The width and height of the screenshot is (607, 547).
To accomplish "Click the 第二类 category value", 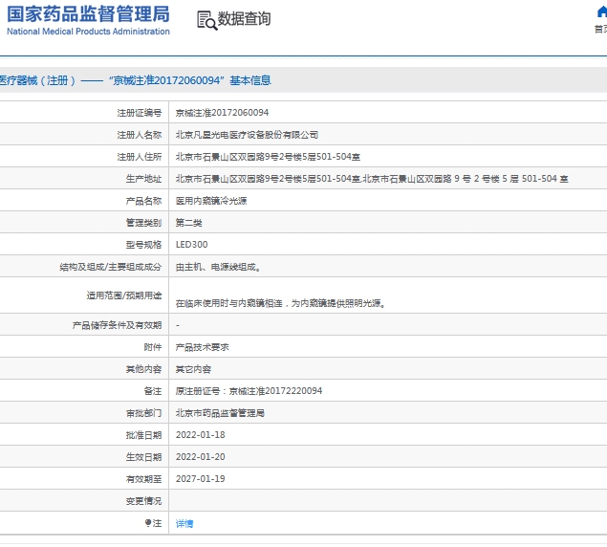I will [189, 223].
